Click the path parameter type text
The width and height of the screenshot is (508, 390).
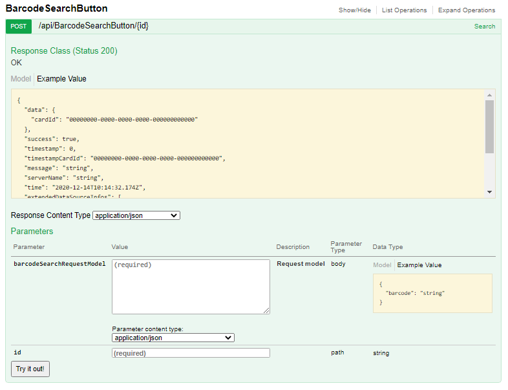coord(337,352)
